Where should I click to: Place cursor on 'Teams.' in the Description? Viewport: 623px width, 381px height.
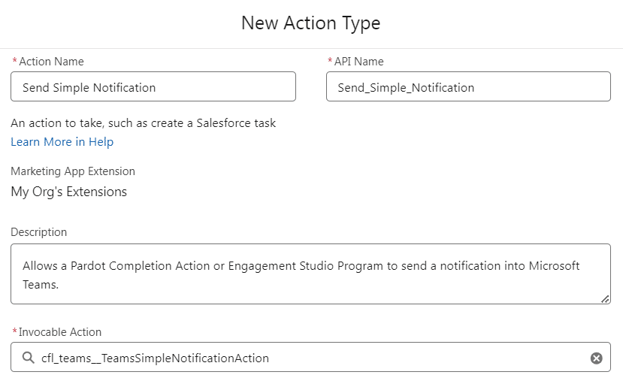click(x=41, y=285)
